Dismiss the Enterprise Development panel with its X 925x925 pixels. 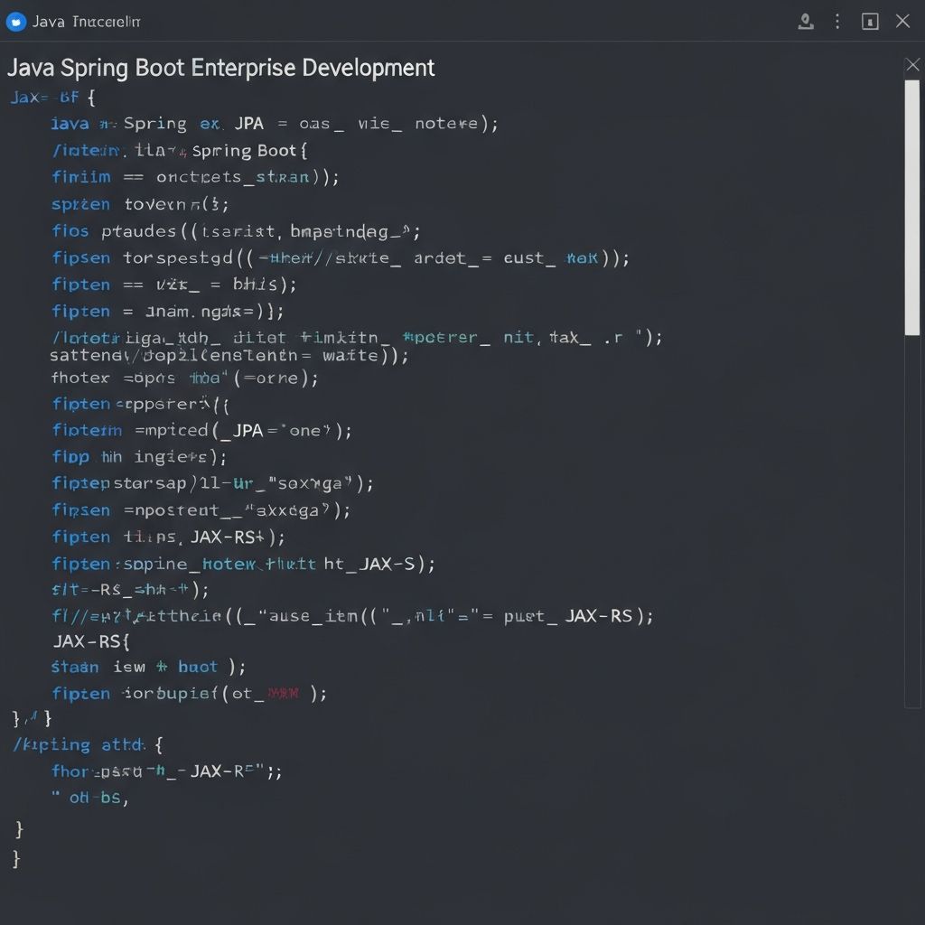(x=912, y=64)
